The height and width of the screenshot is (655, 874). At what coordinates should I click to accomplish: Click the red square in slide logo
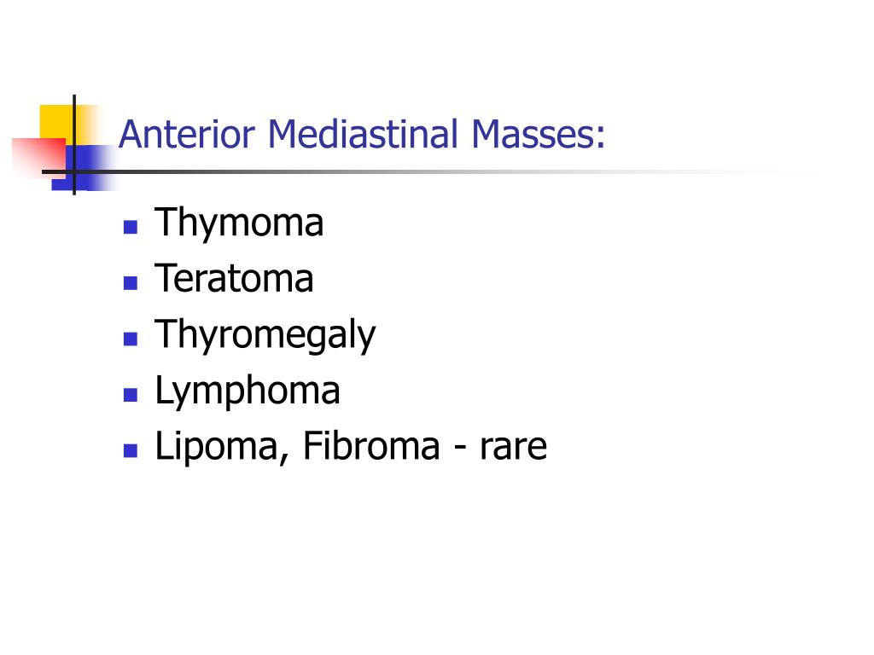38,156
